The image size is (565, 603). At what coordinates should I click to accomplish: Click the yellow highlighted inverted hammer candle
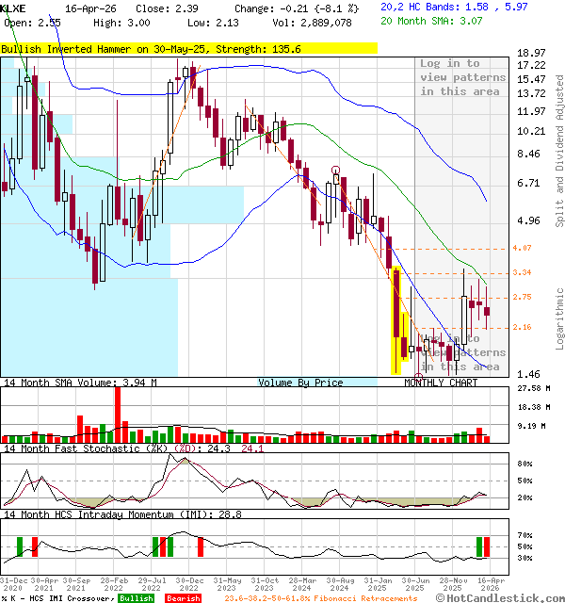(x=396, y=320)
